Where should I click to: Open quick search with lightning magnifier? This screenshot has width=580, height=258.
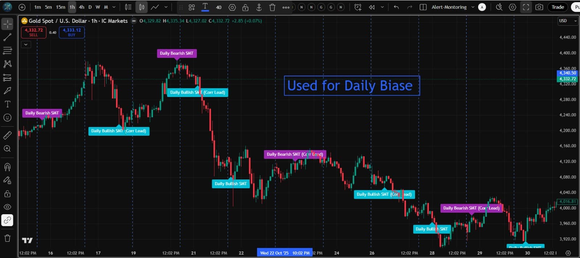(x=499, y=7)
